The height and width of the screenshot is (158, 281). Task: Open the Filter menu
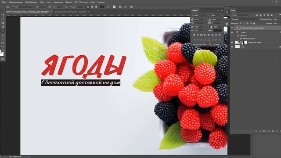pos(68,2)
